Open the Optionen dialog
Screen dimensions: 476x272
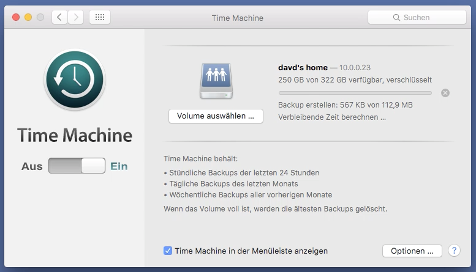coord(412,251)
